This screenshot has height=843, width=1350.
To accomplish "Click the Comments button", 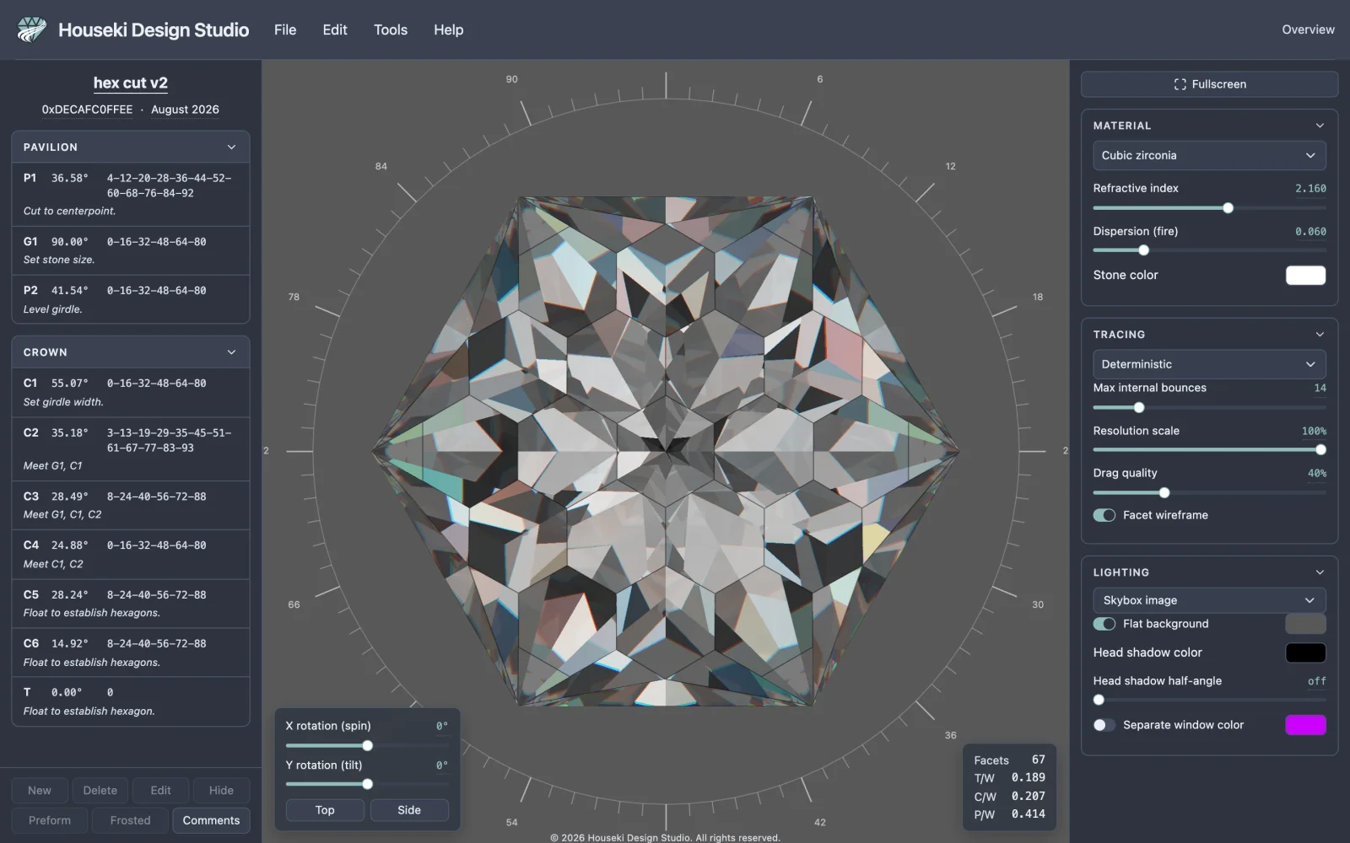I will click(211, 820).
